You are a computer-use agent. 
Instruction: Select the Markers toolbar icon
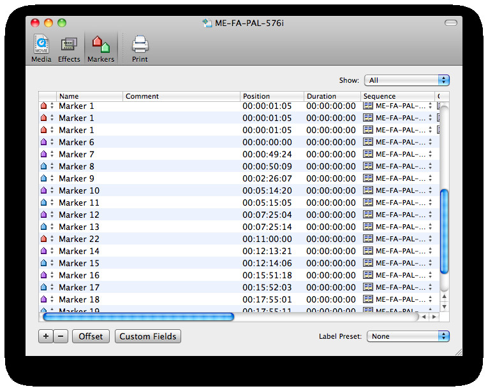point(101,48)
